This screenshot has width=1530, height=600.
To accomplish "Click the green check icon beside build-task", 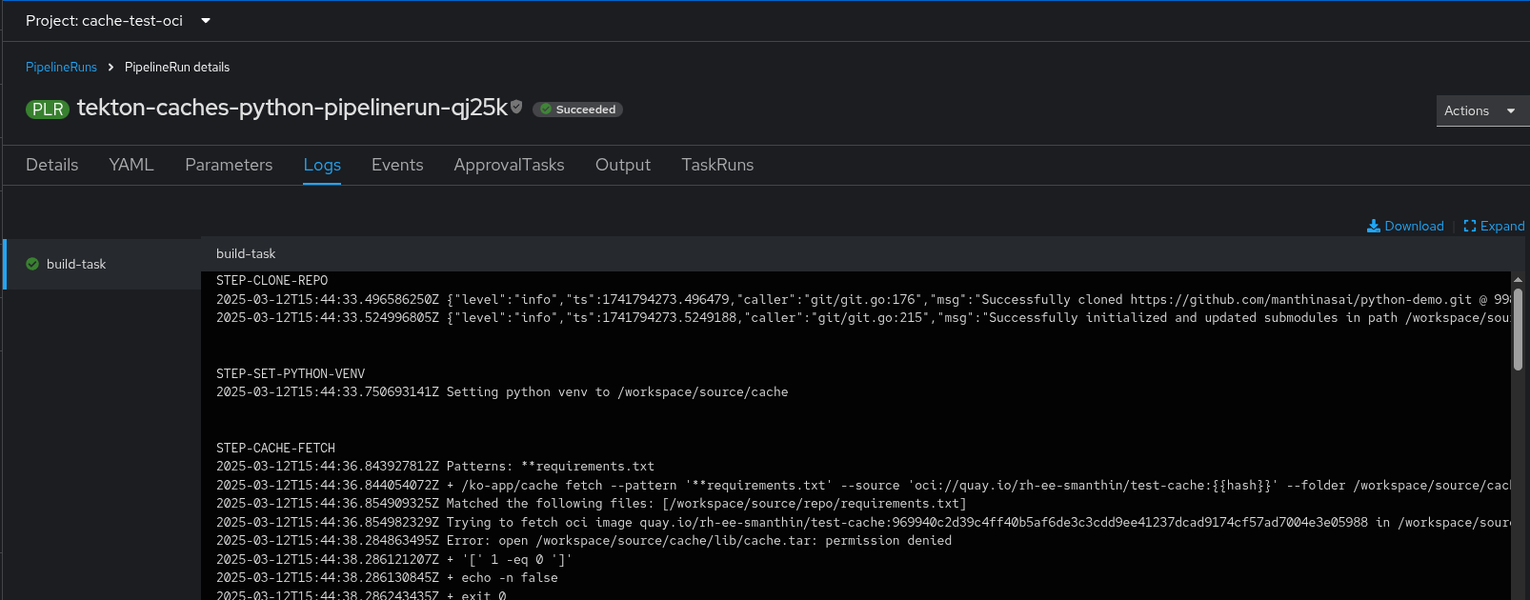I will click(x=32, y=264).
